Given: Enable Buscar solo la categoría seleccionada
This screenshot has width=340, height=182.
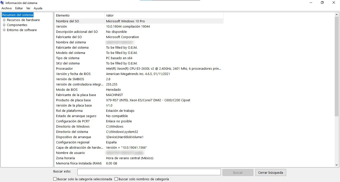Looking at the screenshot, I should coord(55,179).
